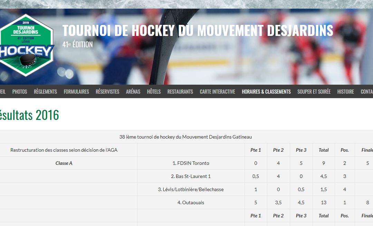Click Outaouais total value 13
The width and height of the screenshot is (373, 226).
point(324,203)
